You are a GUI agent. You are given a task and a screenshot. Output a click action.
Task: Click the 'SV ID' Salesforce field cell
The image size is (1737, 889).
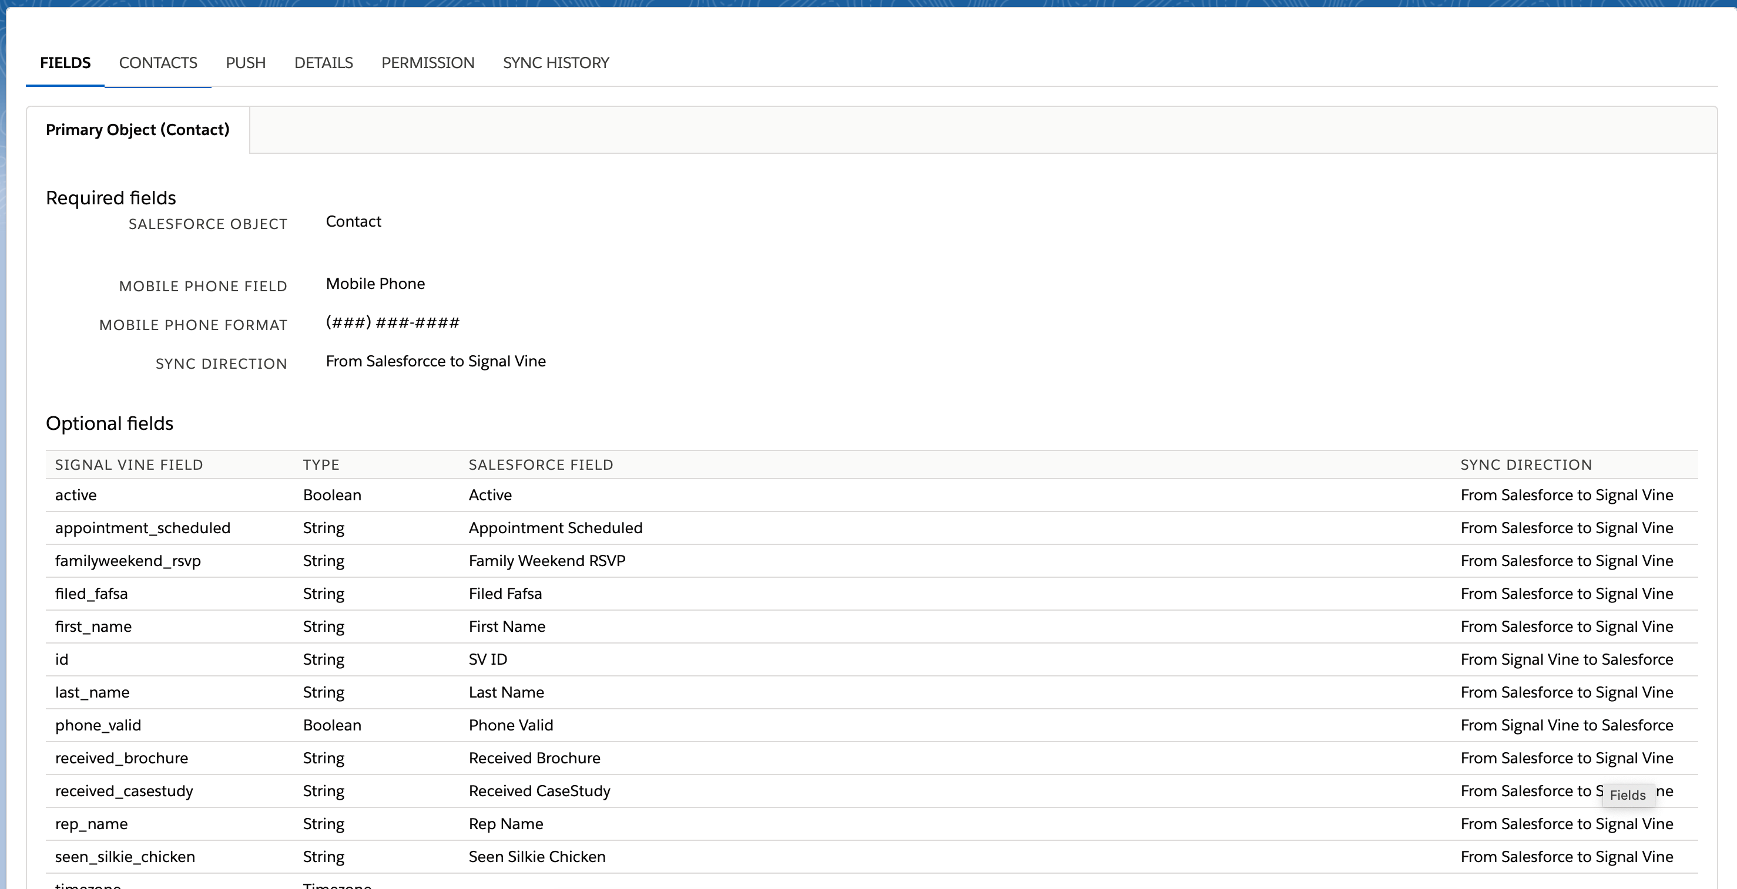coord(488,660)
